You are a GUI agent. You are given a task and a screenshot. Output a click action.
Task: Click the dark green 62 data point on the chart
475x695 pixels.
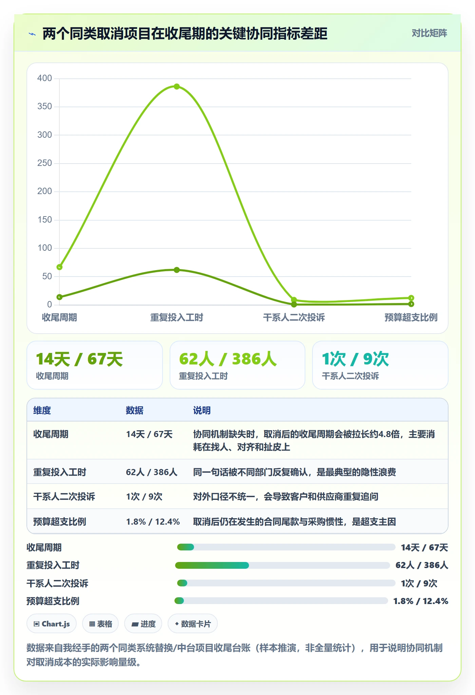[177, 270]
